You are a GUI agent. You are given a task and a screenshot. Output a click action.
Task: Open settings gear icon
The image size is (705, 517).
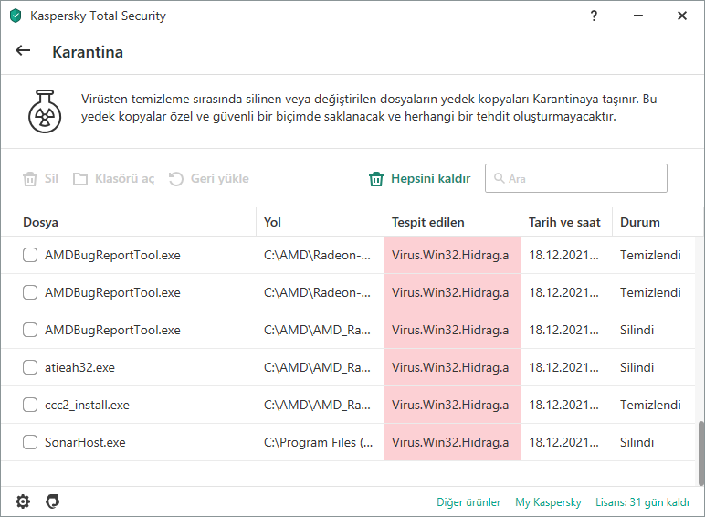23,501
